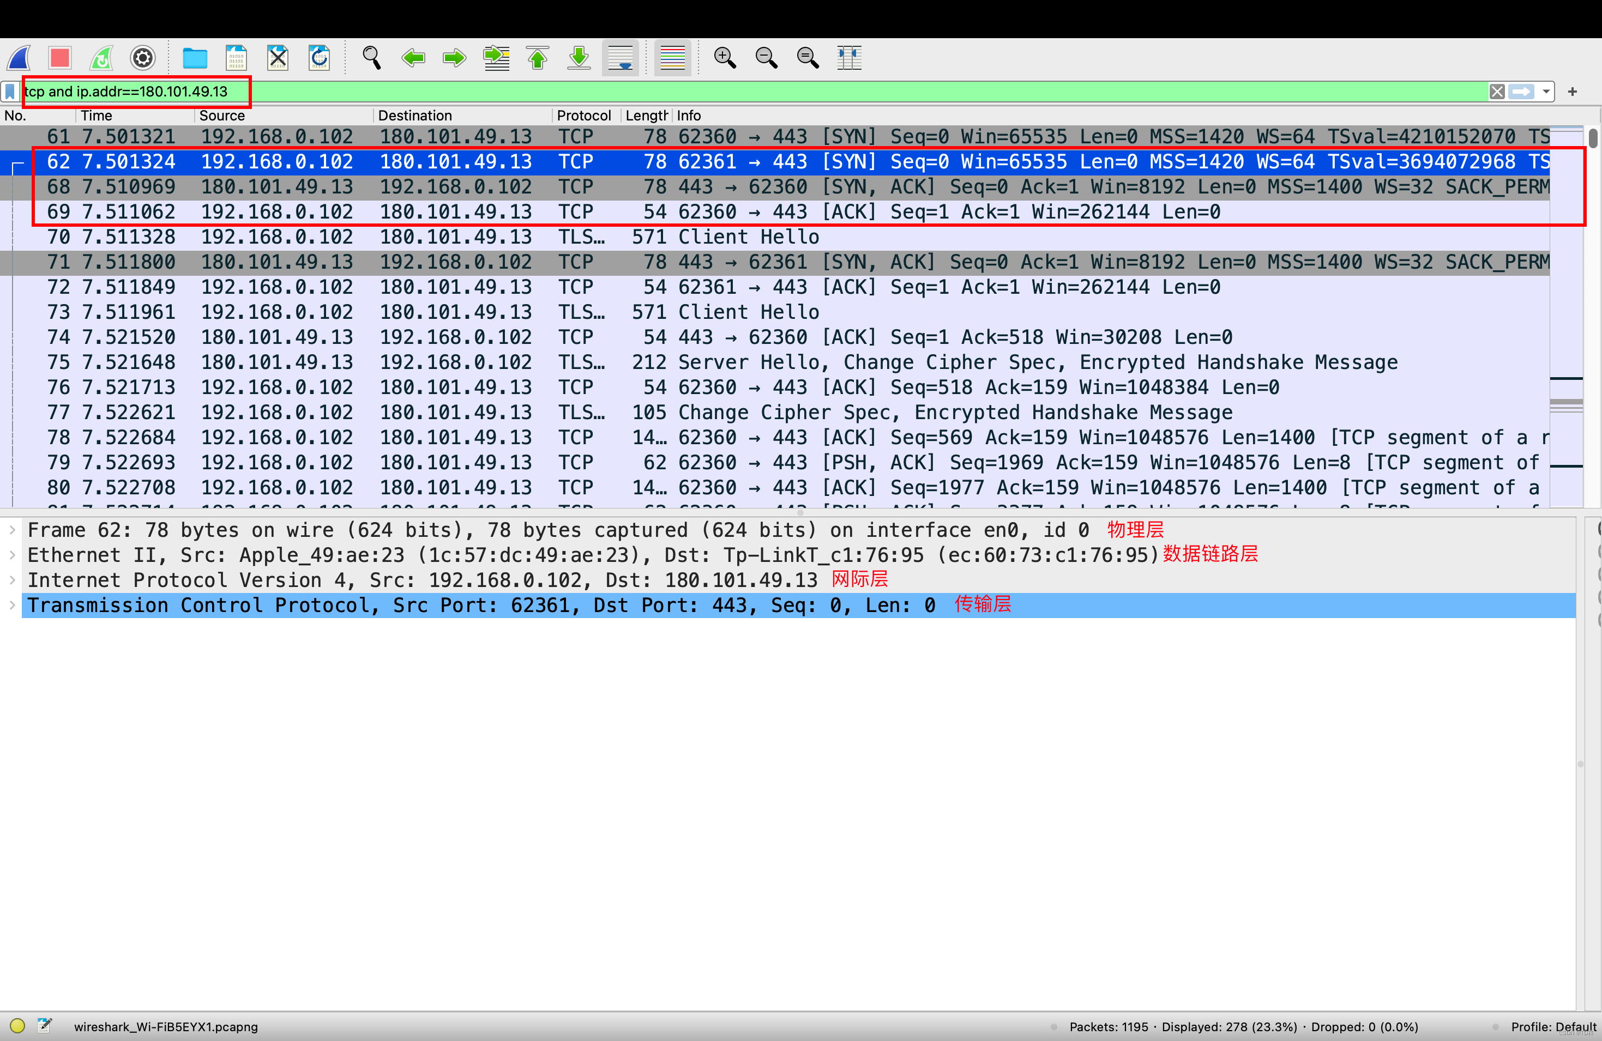Stop the running capture
Viewport: 1602px width, 1041px height.
[60, 58]
